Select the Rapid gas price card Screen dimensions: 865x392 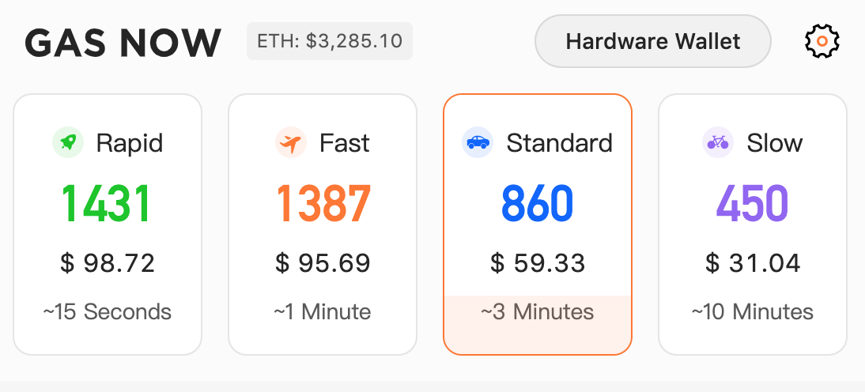pos(108,224)
